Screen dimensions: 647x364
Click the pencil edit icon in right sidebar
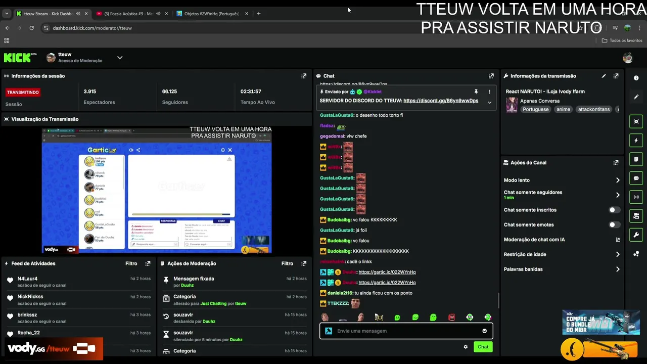636,97
